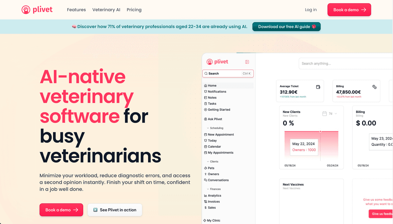Click calendar icon in New Clients card
The height and width of the screenshot is (224, 393).
click(x=325, y=113)
